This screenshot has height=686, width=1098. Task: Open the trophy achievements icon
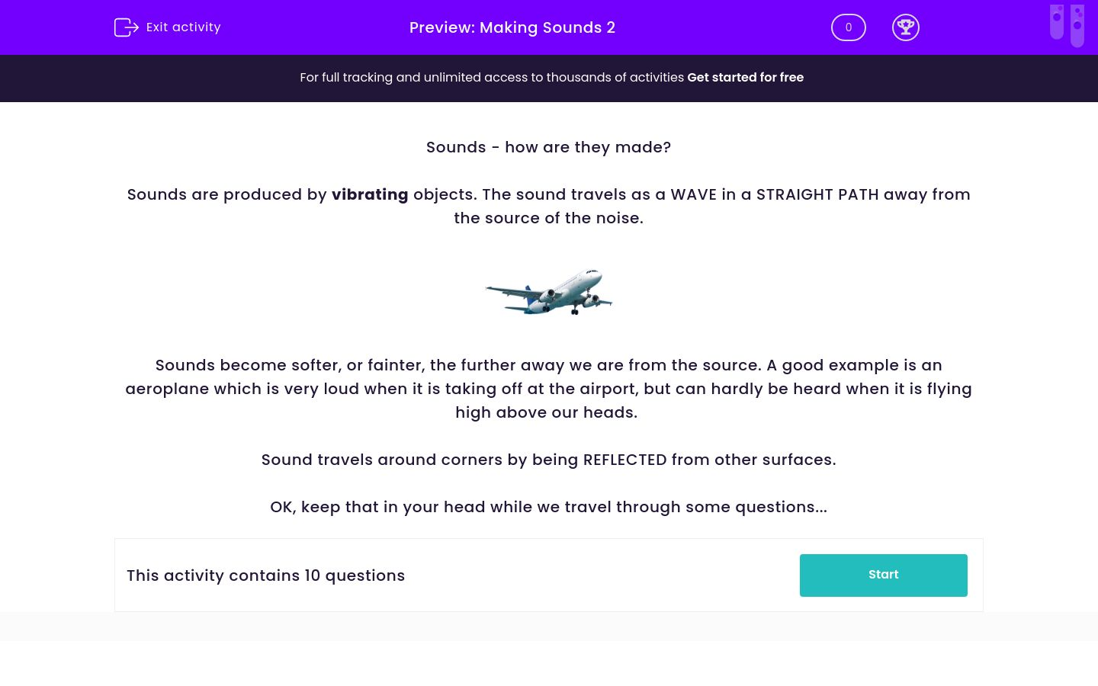click(x=906, y=27)
